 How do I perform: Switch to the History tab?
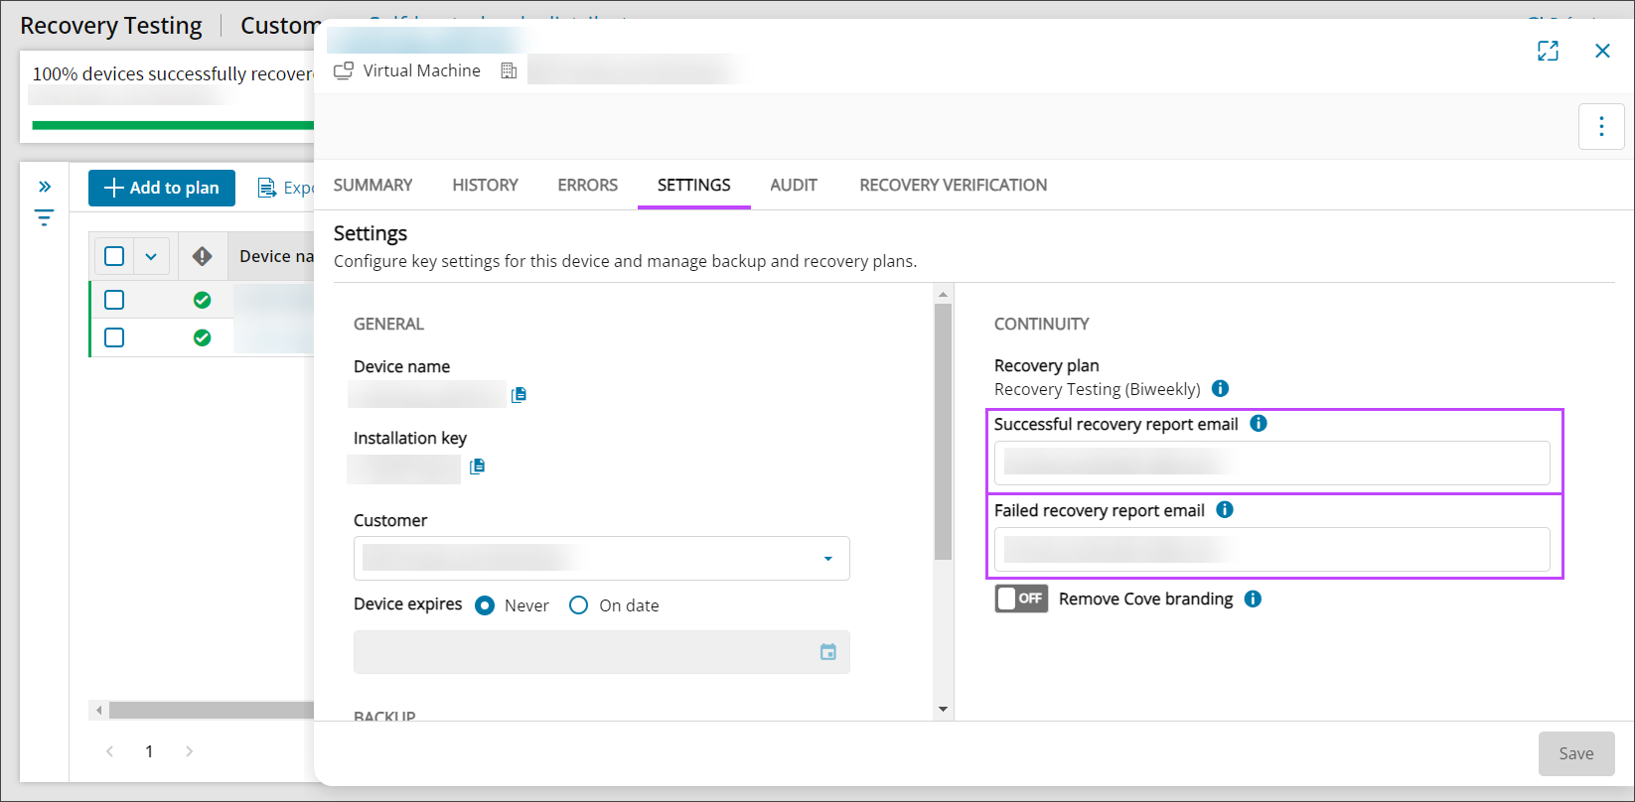pyautogui.click(x=485, y=186)
